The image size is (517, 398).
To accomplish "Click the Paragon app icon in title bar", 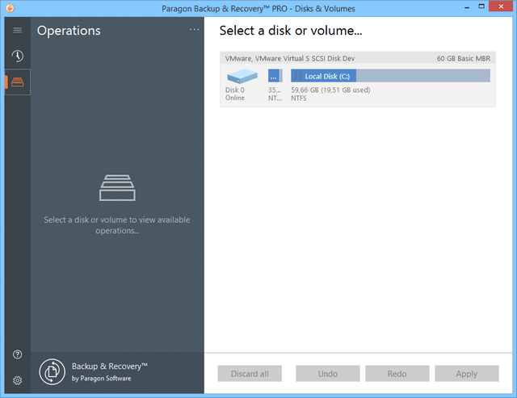I will [10, 8].
